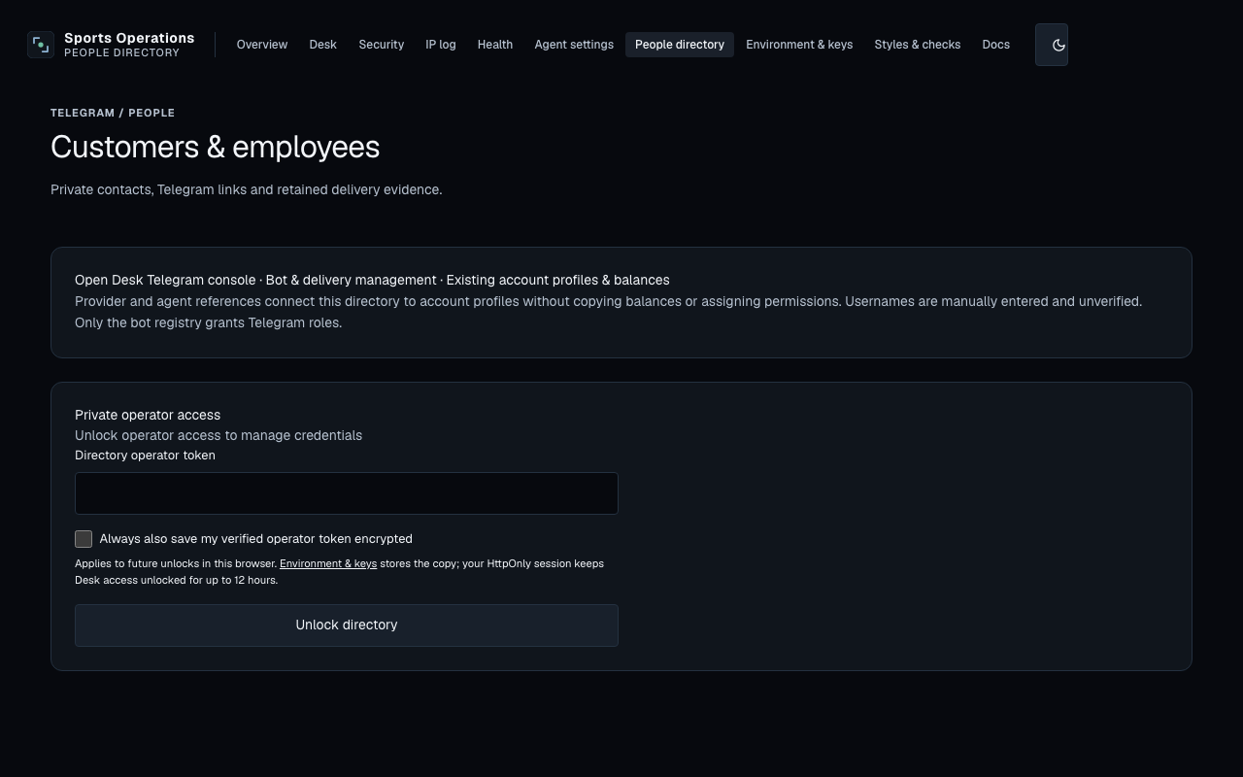The height and width of the screenshot is (777, 1243).
Task: Open Environment & keys in the top nav
Action: [799, 45]
